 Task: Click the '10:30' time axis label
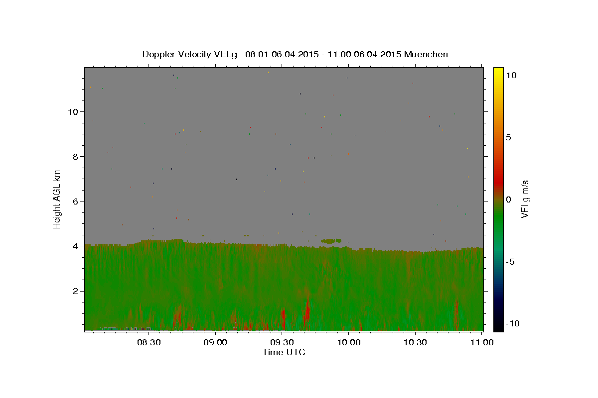tap(415, 342)
